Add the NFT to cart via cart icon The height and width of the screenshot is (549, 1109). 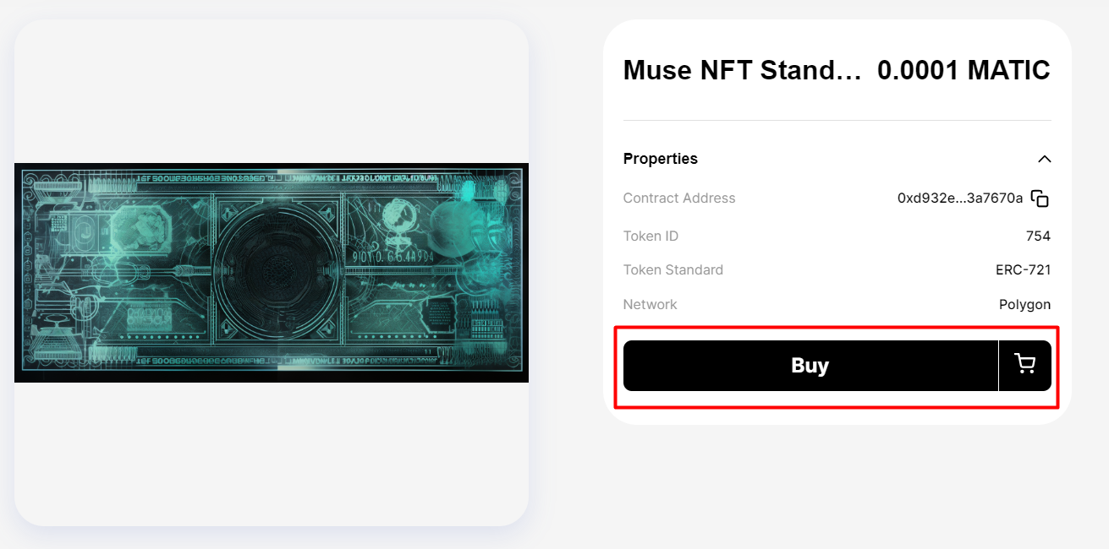[x=1025, y=365]
